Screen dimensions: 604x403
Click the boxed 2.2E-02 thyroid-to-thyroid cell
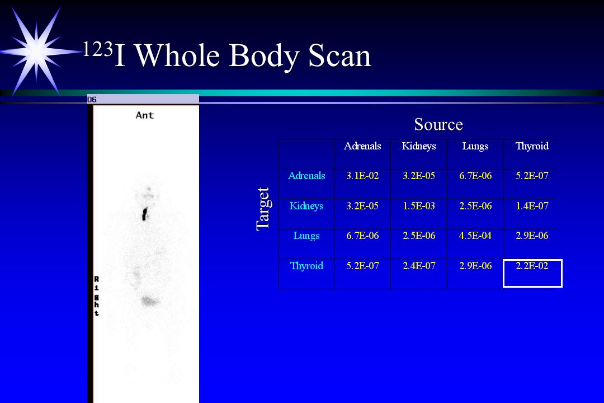[532, 273]
